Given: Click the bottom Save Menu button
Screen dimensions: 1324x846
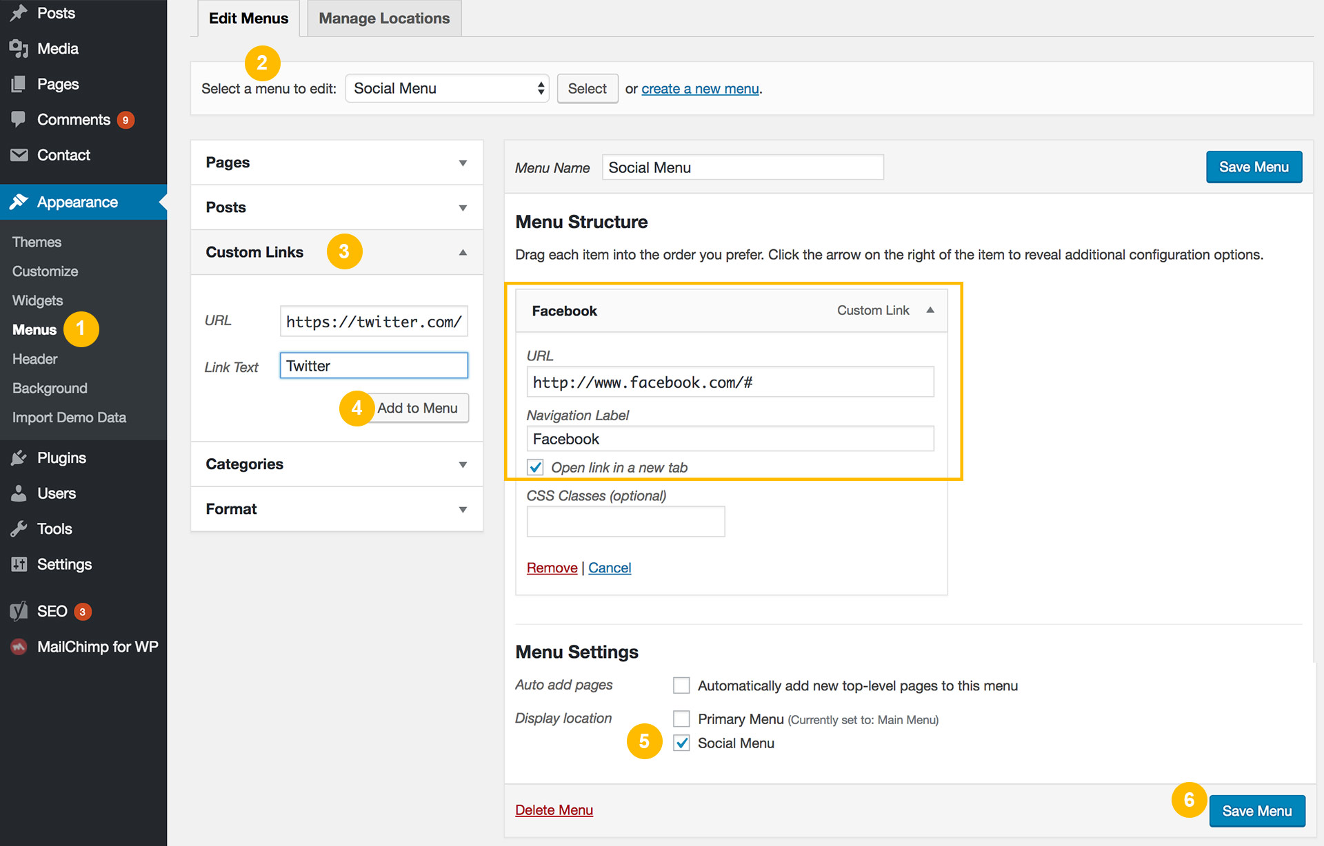Looking at the screenshot, I should [x=1257, y=811].
